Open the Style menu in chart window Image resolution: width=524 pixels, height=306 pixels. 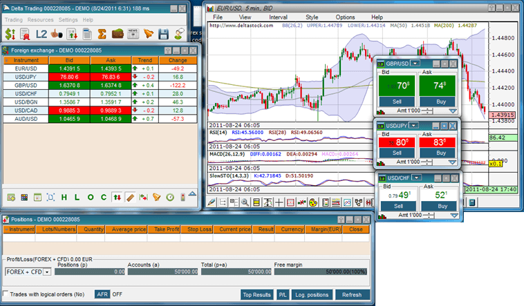pos(312,17)
